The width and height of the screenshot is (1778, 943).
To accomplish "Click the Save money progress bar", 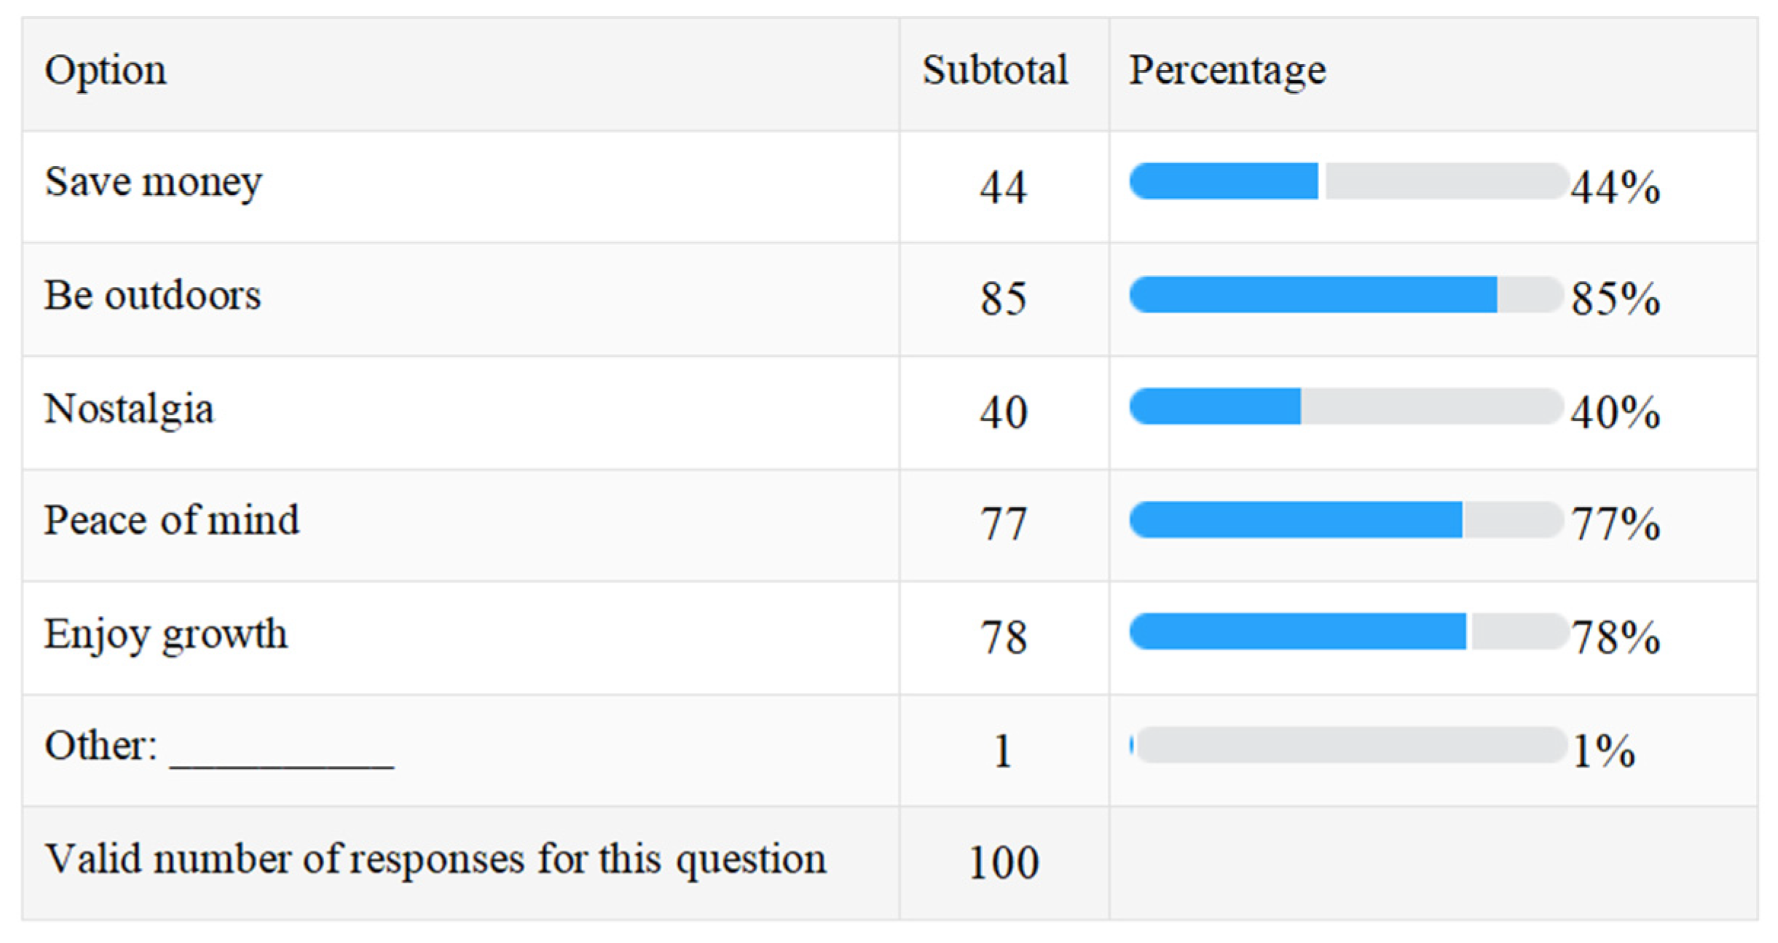I will 1348,181.
